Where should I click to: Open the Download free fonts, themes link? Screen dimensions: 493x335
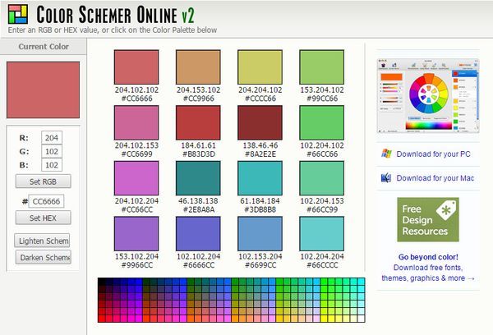pyautogui.click(x=428, y=273)
